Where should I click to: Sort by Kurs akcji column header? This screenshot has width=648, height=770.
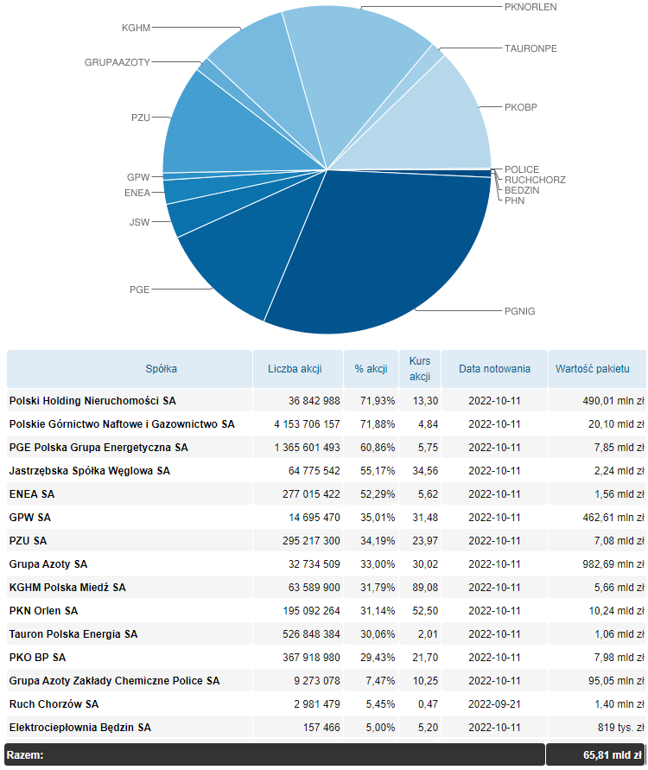420,369
